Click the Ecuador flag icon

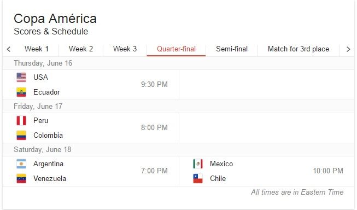[21, 92]
